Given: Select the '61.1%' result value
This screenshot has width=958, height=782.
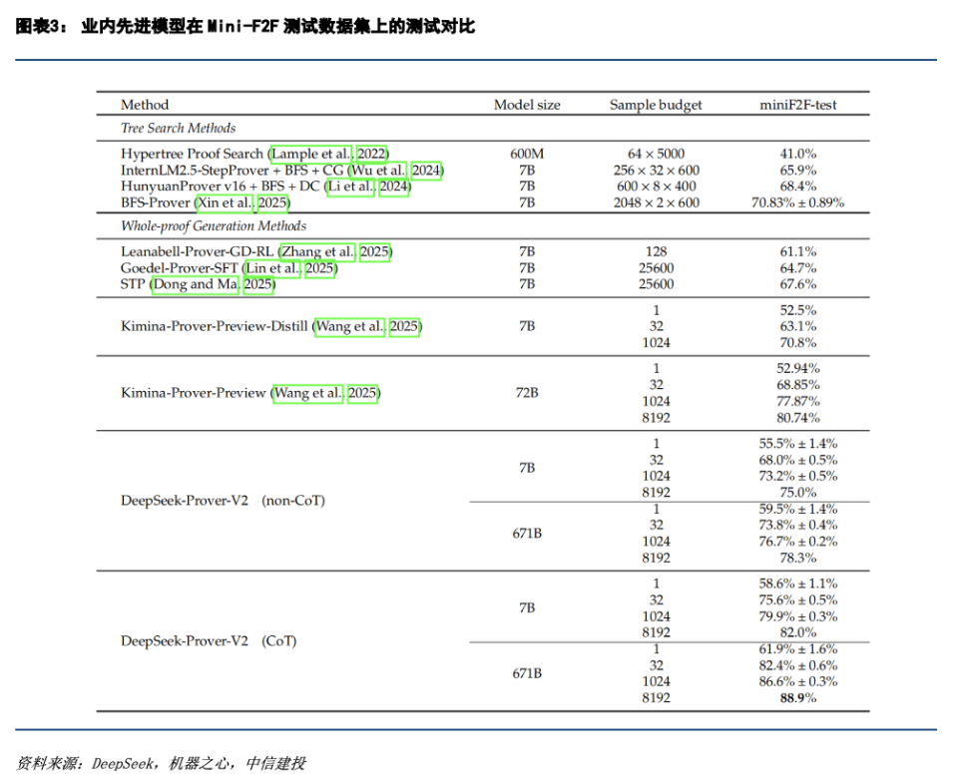Looking at the screenshot, I should pyautogui.click(x=798, y=251).
